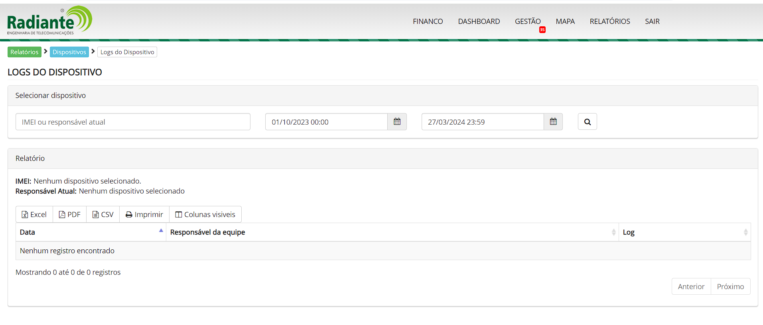Screen dimensions: 763x325
Task: Click the red GESTÃO notification badge
Action: point(542,30)
